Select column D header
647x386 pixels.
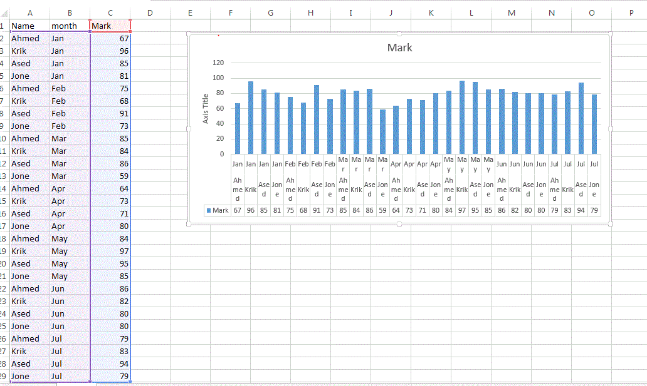tap(150, 13)
